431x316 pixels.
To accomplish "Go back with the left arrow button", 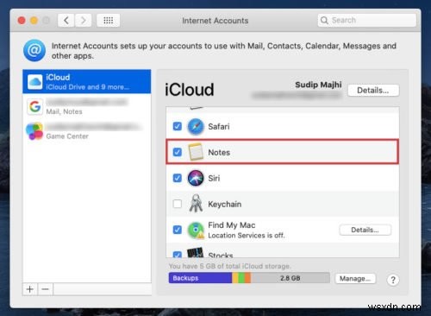I will click(x=66, y=21).
